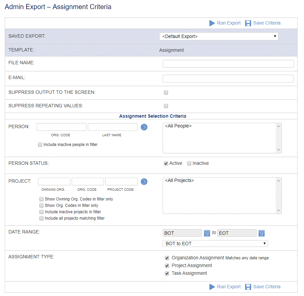This screenshot has width=304, height=296.
Task: Tick Include inactive projects in filter
Action: [x=41, y=212]
